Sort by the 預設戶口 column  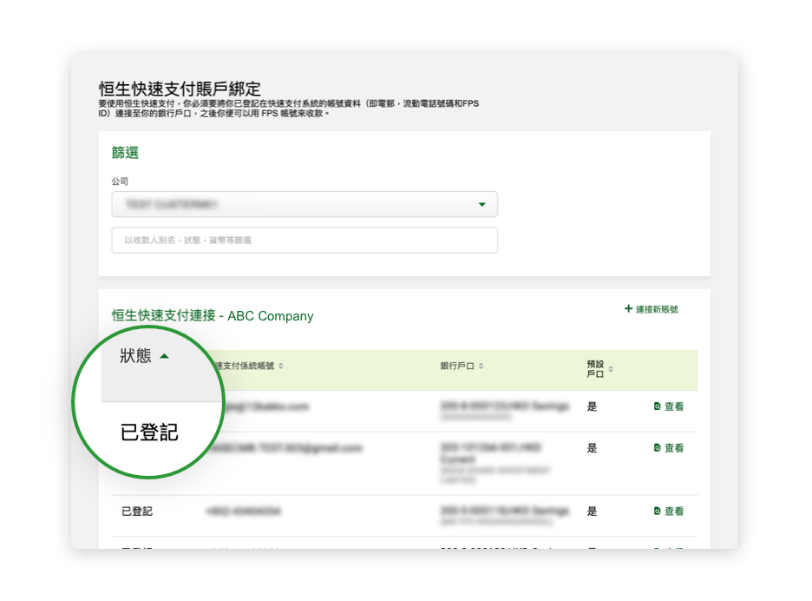click(599, 369)
